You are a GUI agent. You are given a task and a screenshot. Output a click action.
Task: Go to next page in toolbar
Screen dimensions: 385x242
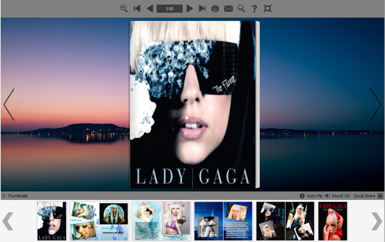click(x=189, y=9)
